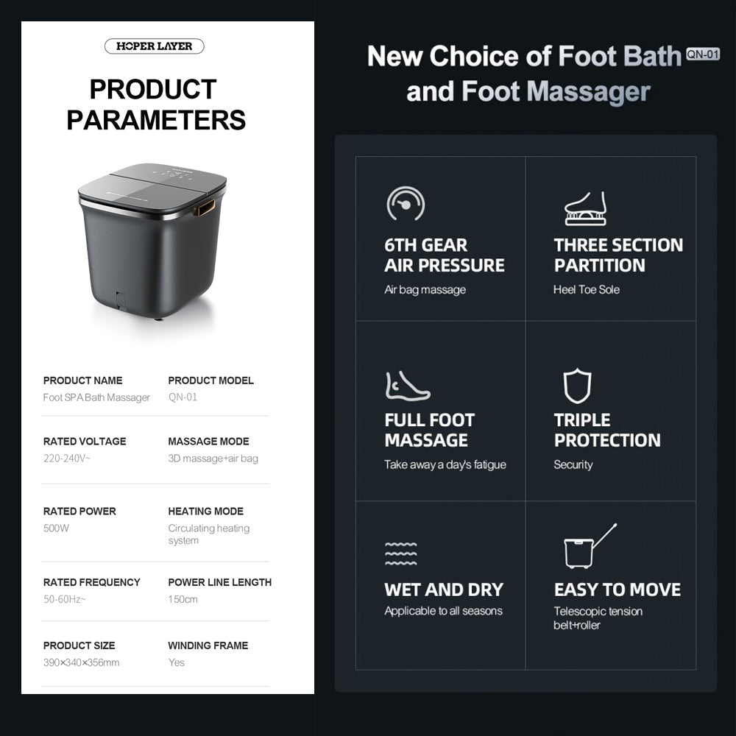
Task: Click the QN-01 model badge
Action: click(702, 54)
